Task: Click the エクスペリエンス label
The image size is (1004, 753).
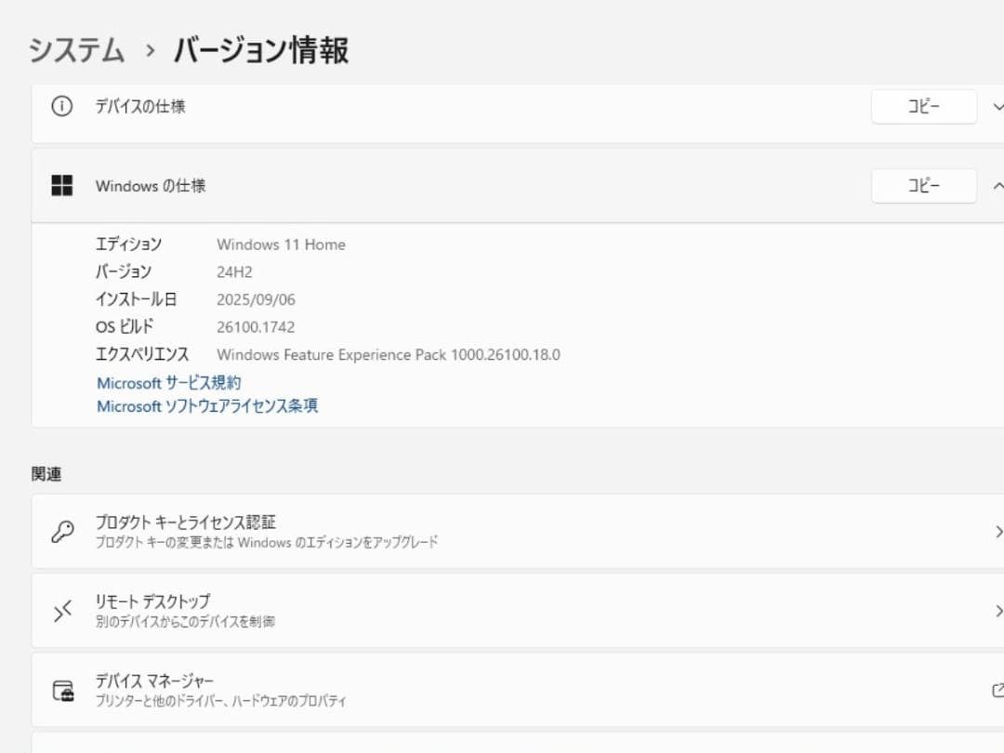Action: [x=142, y=354]
